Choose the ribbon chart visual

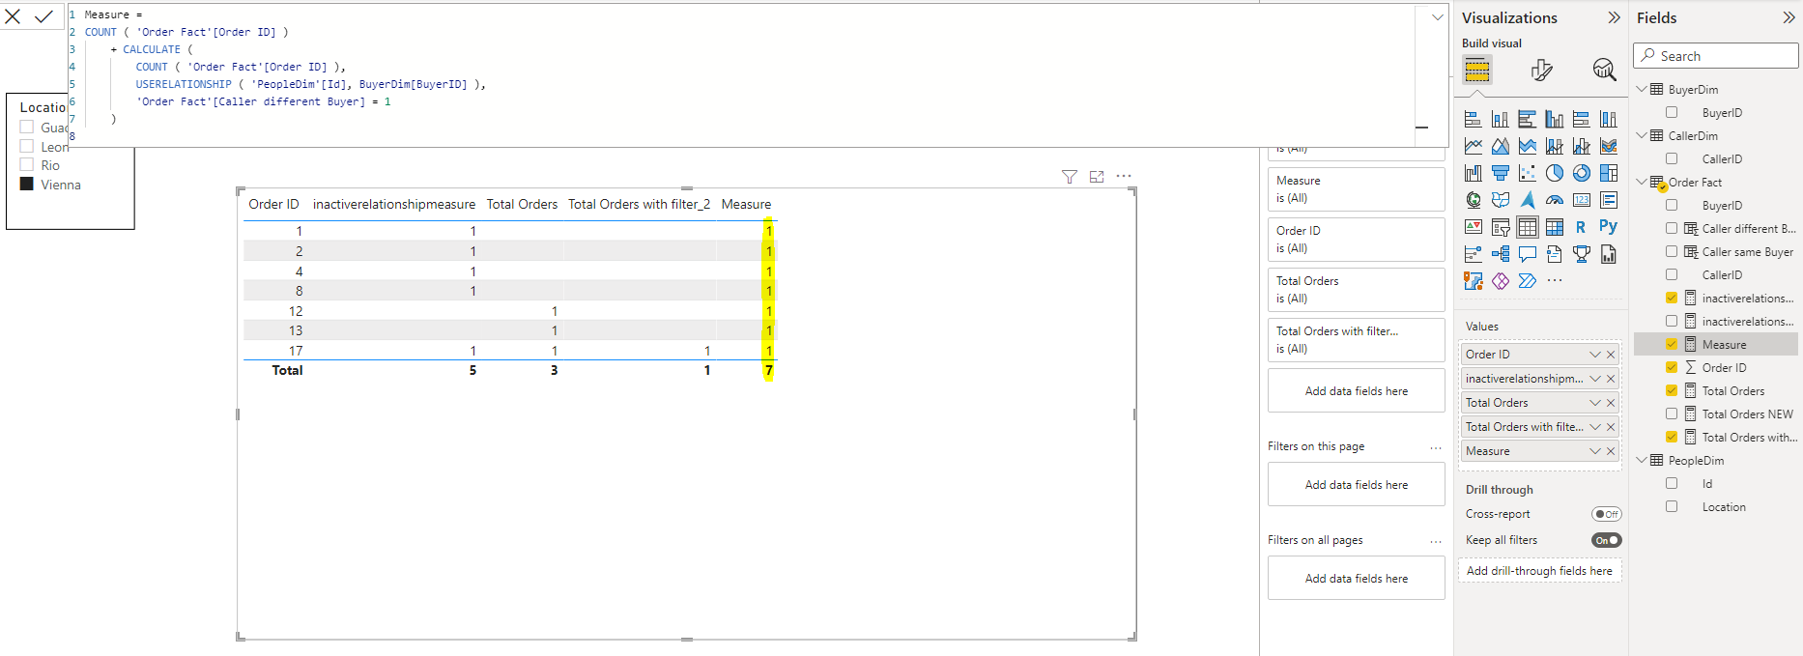click(1609, 146)
